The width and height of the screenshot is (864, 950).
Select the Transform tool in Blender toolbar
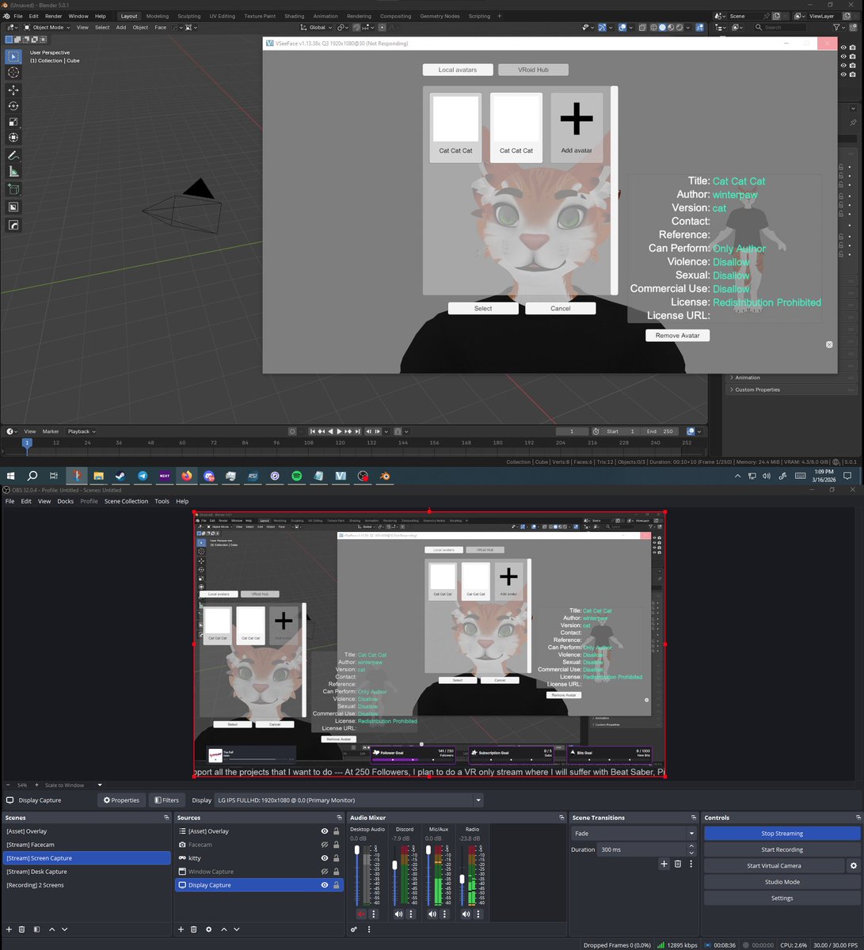click(x=13, y=138)
